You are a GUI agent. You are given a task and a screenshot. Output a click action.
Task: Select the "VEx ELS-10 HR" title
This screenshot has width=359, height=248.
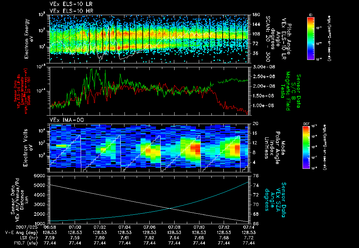(x=72, y=11)
